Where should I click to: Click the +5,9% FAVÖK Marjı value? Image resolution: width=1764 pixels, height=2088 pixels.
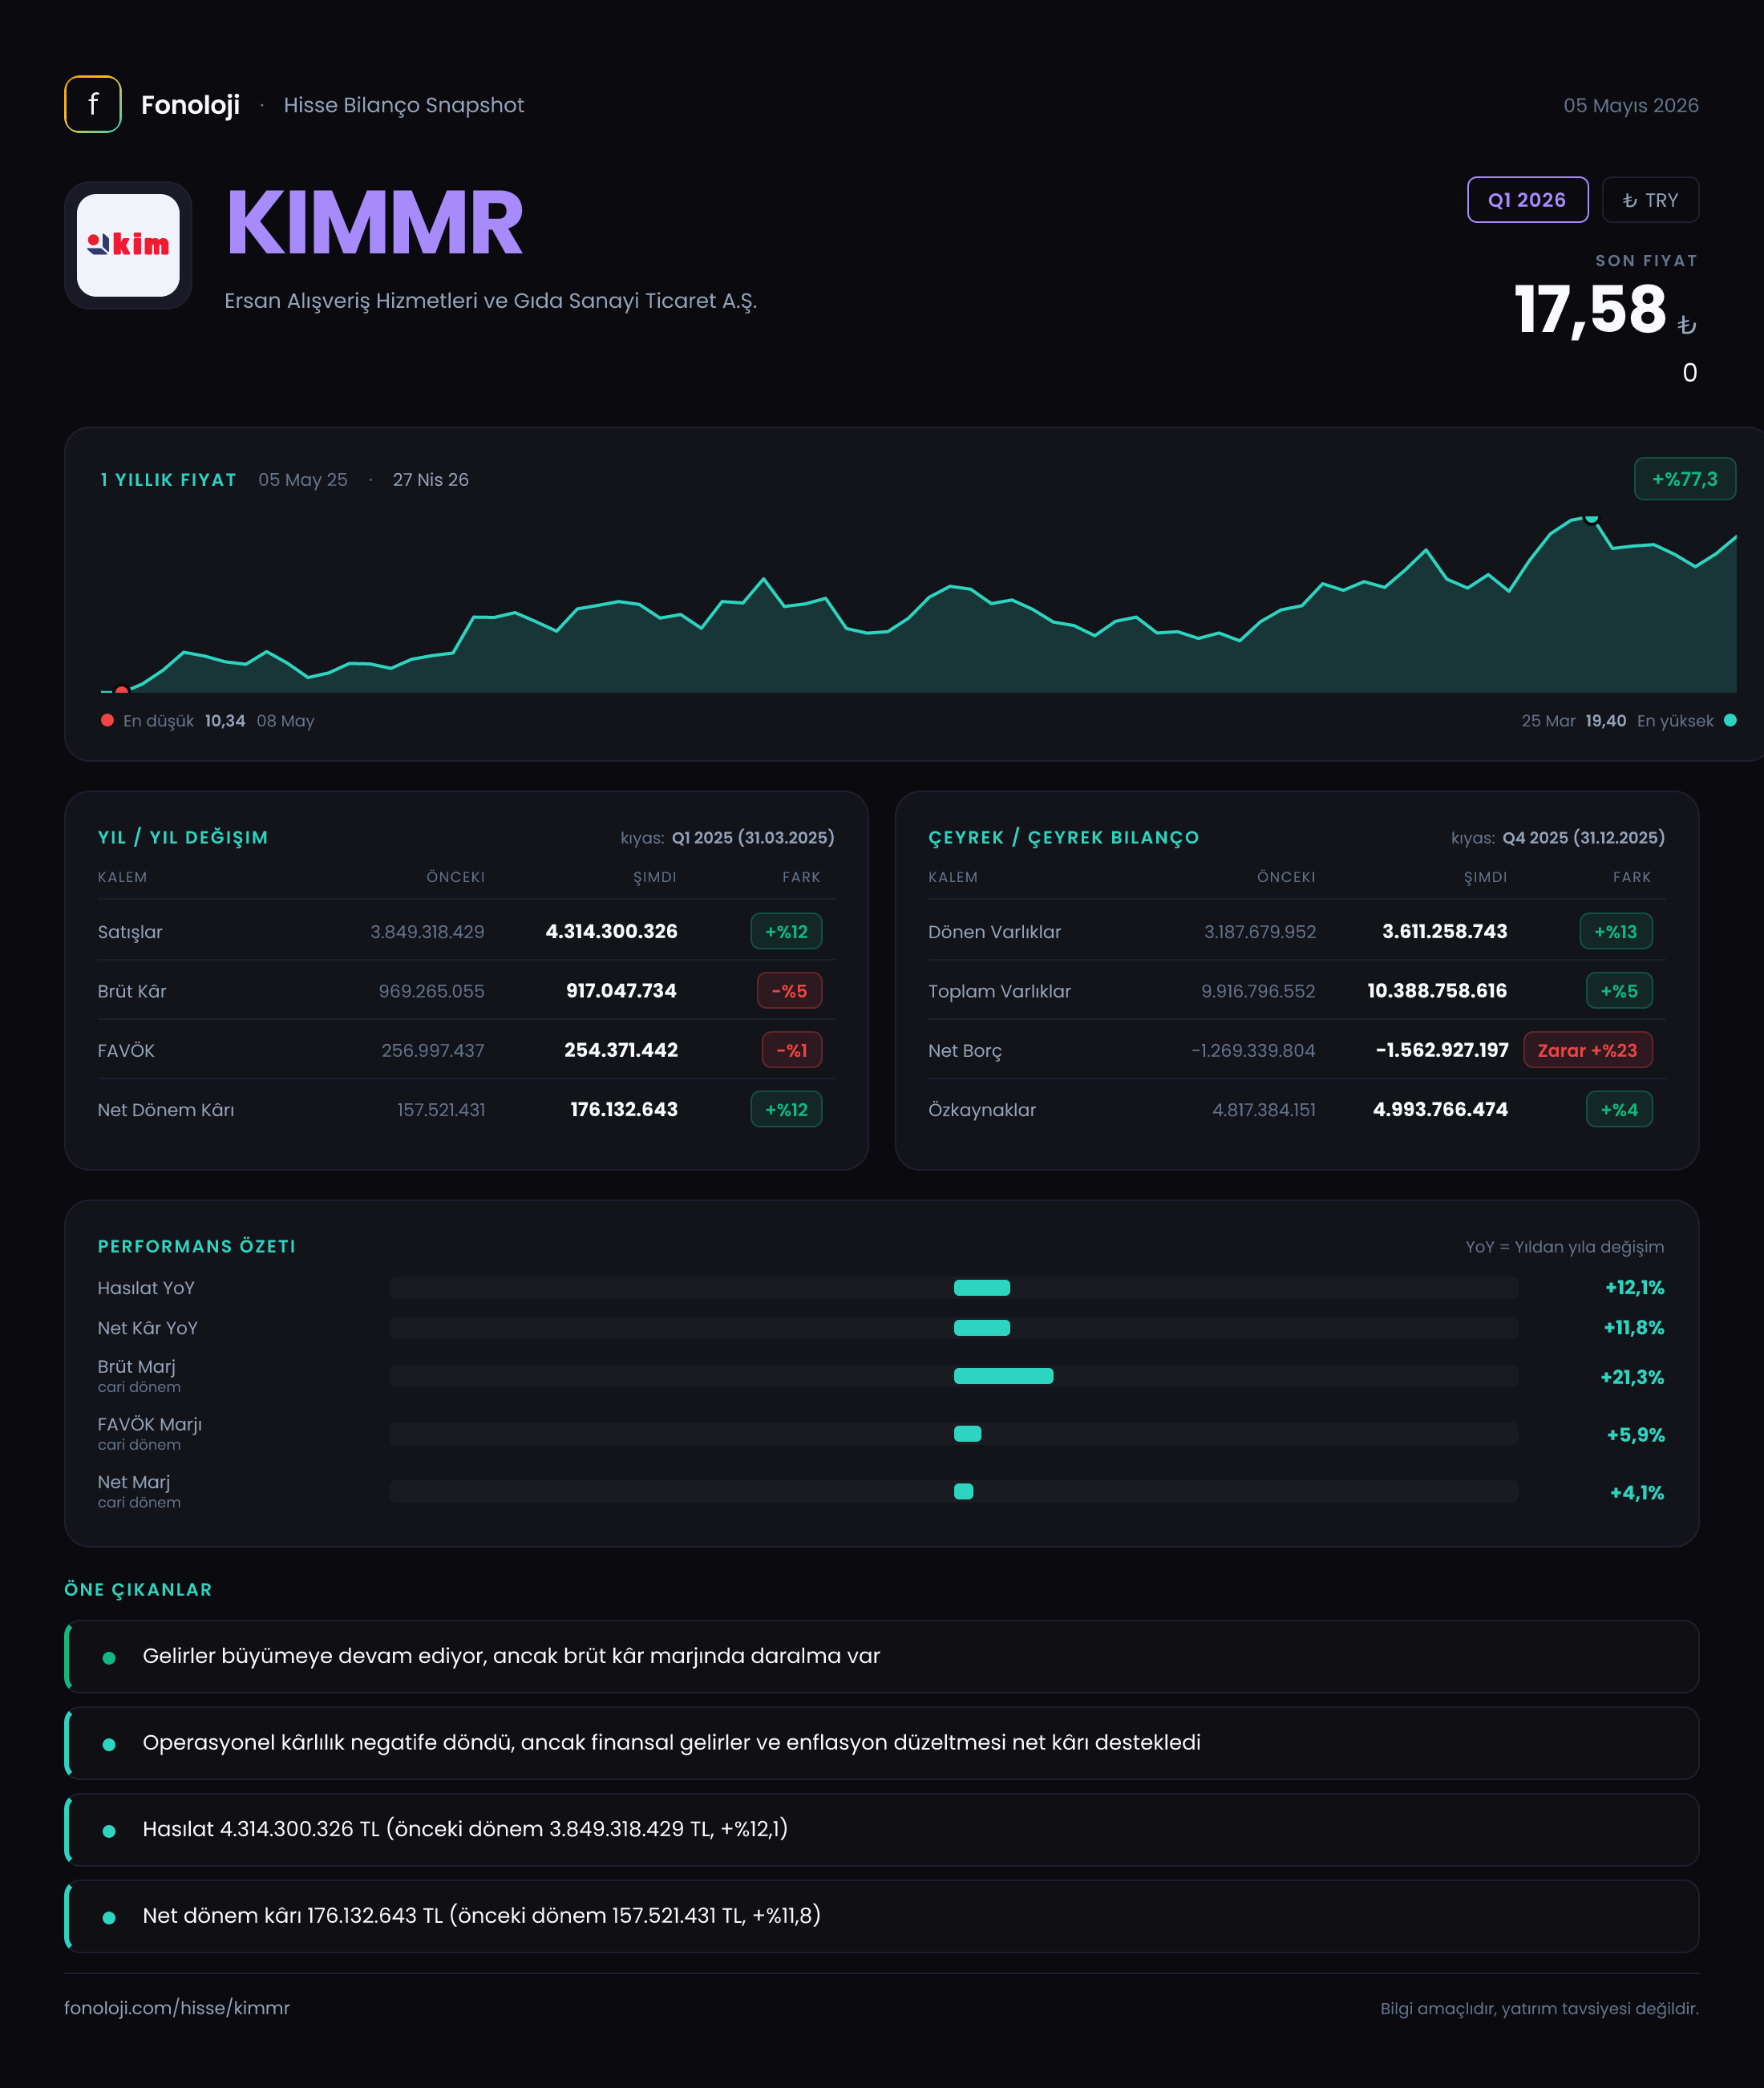click(1635, 1435)
